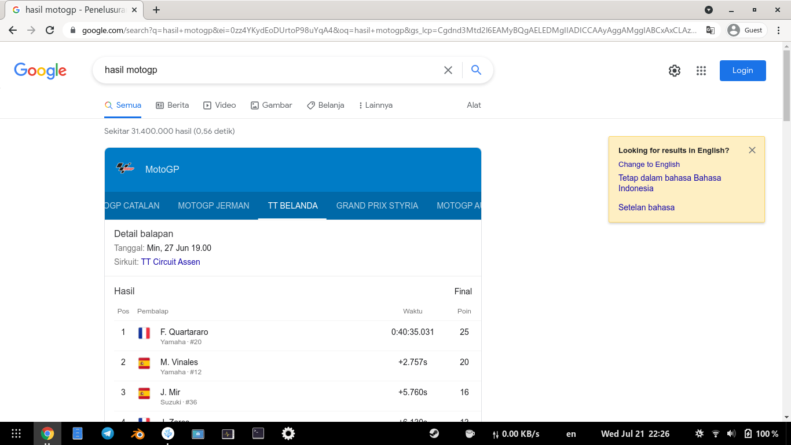The height and width of the screenshot is (445, 791).
Task: Reload the page using the refresh icon
Action: tap(50, 30)
